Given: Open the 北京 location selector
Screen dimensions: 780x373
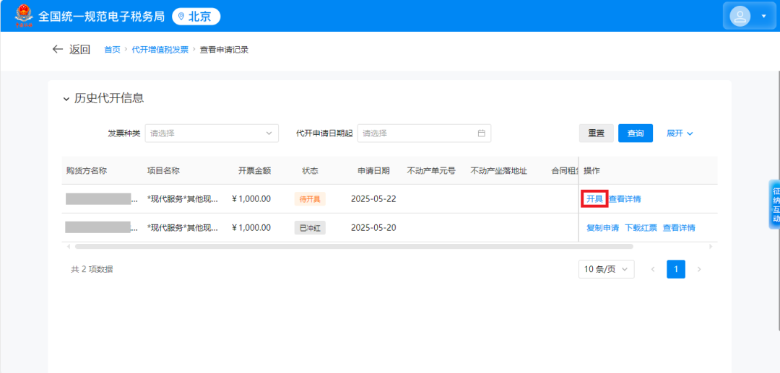Looking at the screenshot, I should point(196,17).
